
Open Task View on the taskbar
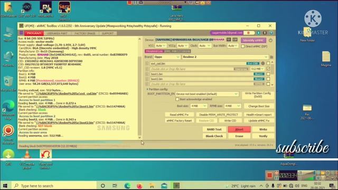click(115, 186)
